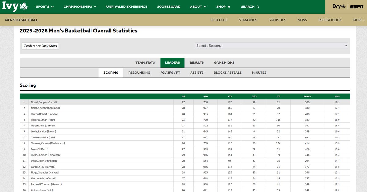Open the UNRIVALED EXPERIENCE page
The width and height of the screenshot is (367, 192).
[127, 6]
